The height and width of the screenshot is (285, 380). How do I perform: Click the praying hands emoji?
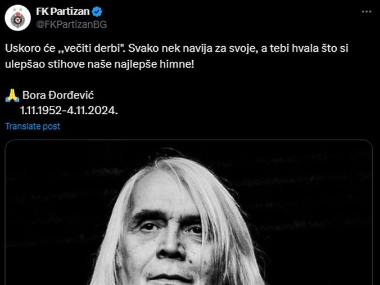[12, 95]
